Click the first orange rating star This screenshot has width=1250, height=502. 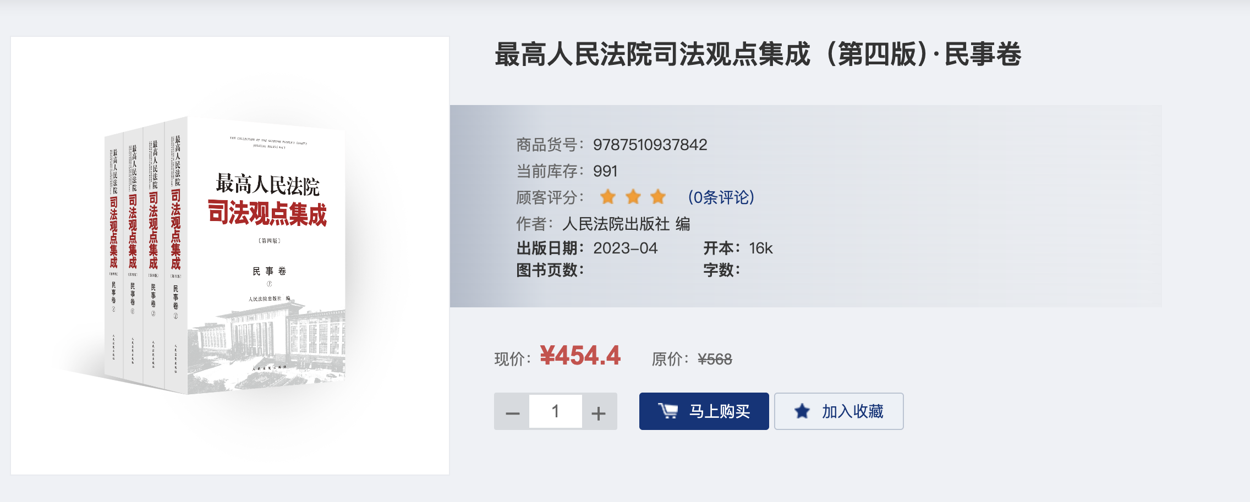coord(608,196)
